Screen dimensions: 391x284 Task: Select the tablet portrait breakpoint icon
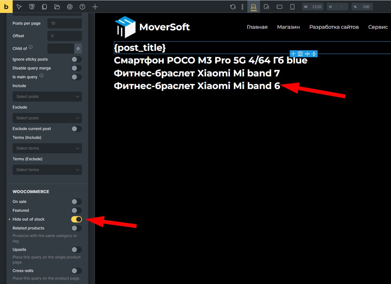point(266,7)
